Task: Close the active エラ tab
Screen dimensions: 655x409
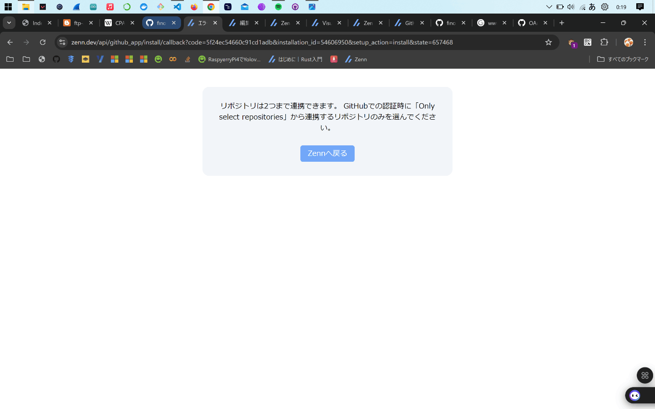Action: tap(215, 23)
